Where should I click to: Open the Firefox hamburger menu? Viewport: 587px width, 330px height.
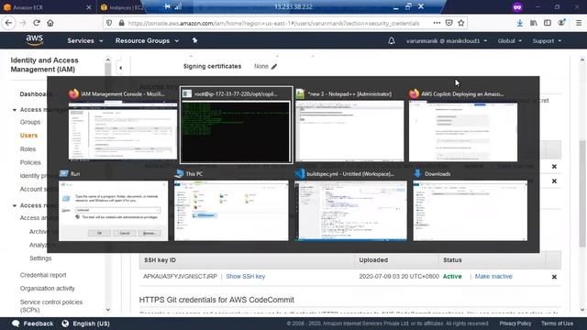pos(579,23)
